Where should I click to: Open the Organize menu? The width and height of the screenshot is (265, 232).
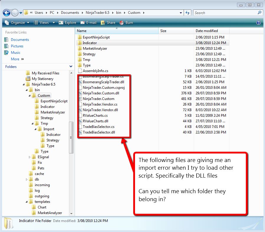[17, 23]
